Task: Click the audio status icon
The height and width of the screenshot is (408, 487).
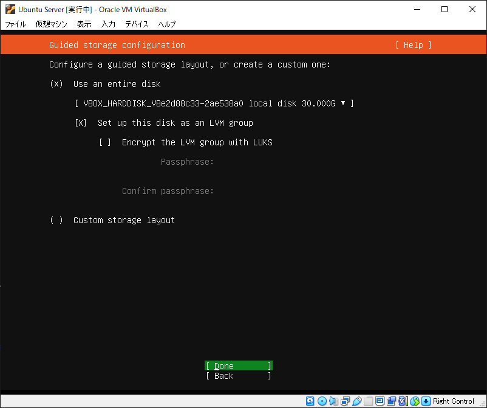Action: tap(333, 401)
